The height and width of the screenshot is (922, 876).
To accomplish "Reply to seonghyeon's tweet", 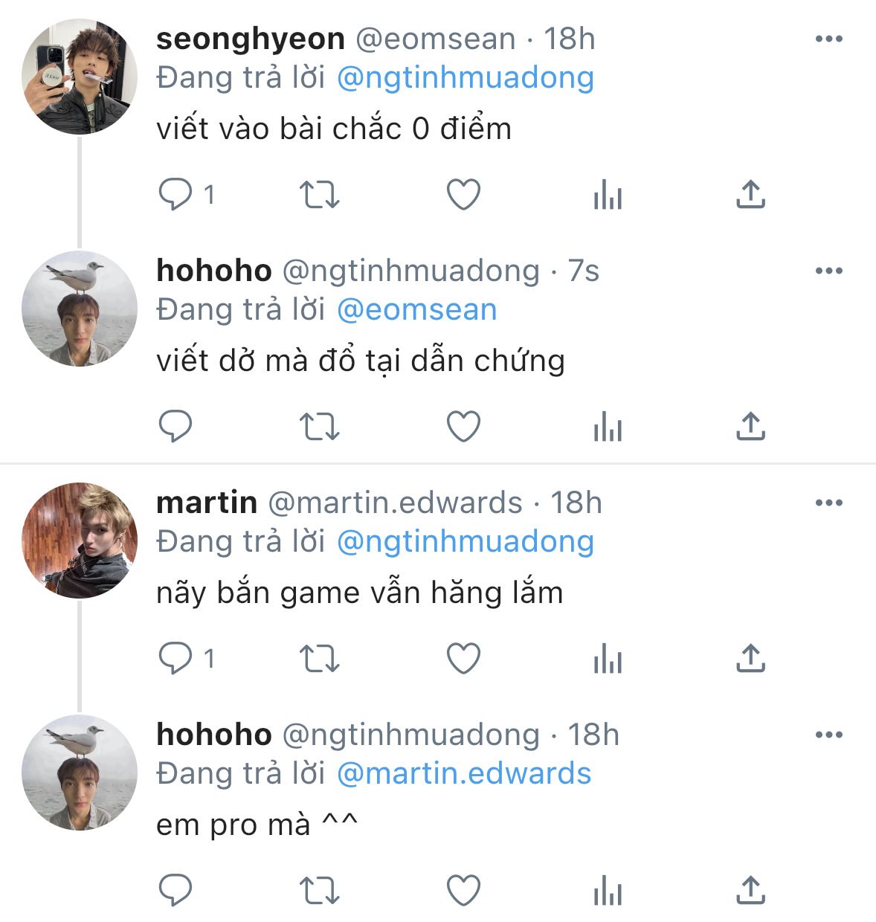I will [176, 195].
